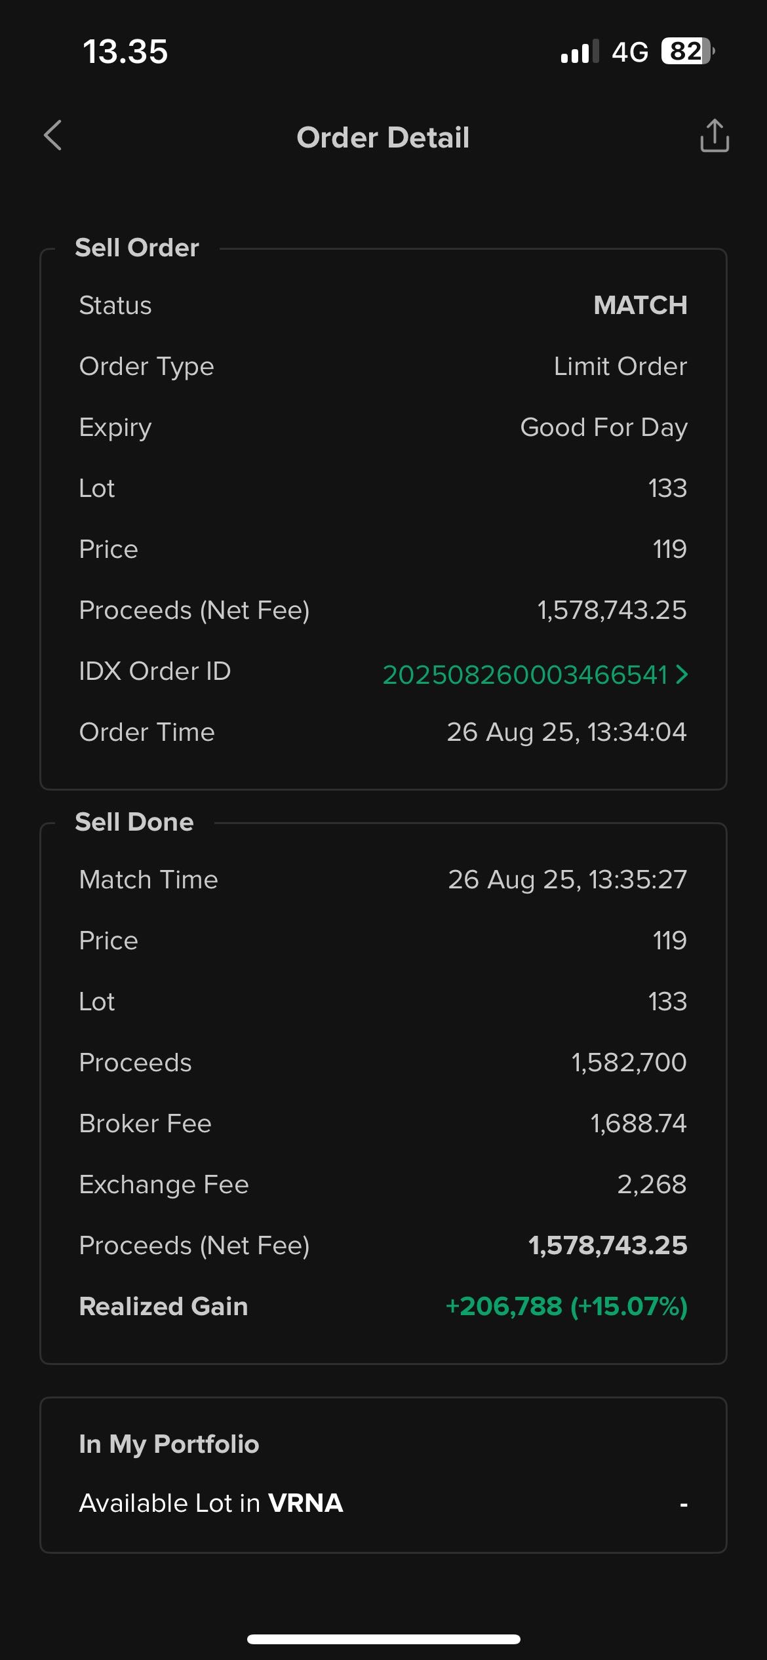Tap the share icon in the header

[x=715, y=135]
